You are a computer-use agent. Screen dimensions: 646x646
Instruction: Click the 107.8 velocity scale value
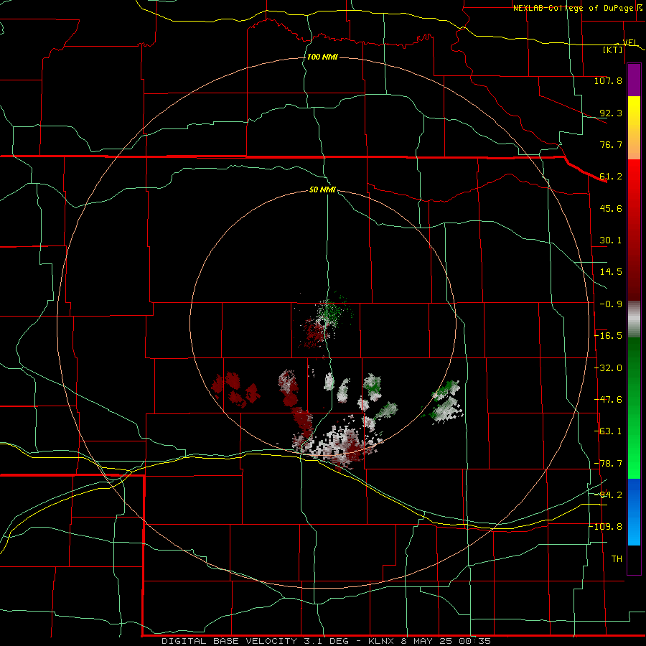[608, 80]
